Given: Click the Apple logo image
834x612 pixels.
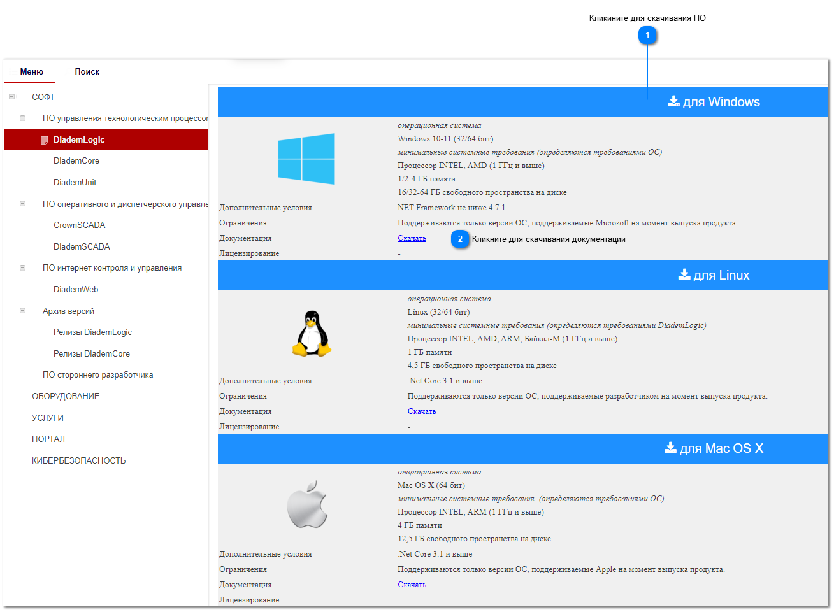Looking at the screenshot, I should tap(307, 505).
